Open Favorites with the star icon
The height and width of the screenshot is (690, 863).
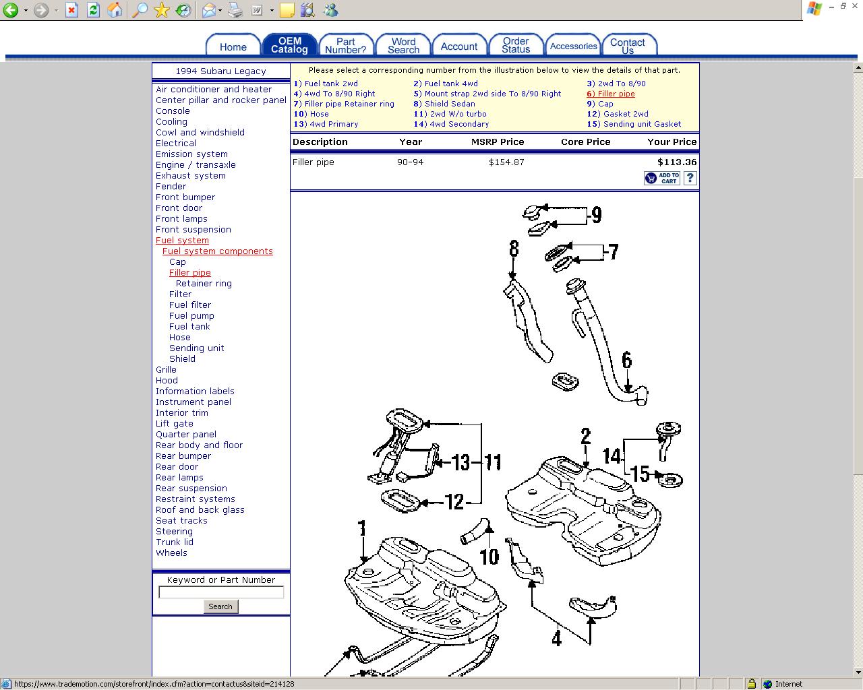click(161, 10)
